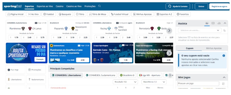The image size is (231, 95).
Task: Switch to Minhas Apostas tab in coupon panel
Action: tap(214, 48)
